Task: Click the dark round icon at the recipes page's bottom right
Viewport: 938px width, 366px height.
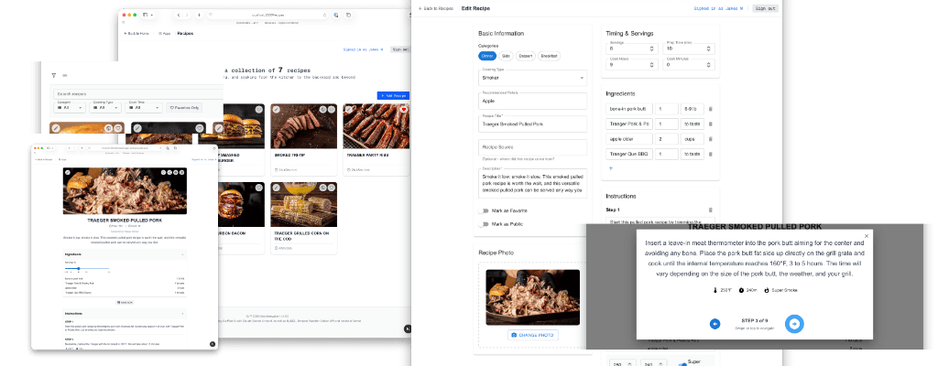Action: [408, 328]
